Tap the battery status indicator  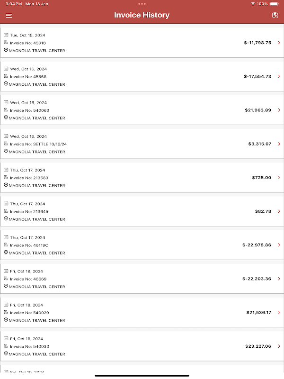[275, 4]
